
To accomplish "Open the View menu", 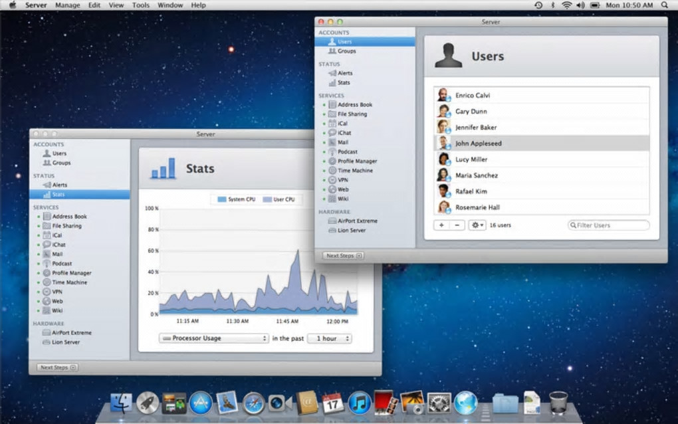I will pos(116,5).
